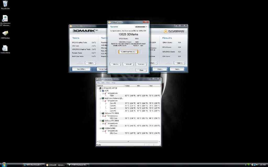
Task: Open the Edit menu in Hardware Monitor
Action: tap(103, 83)
